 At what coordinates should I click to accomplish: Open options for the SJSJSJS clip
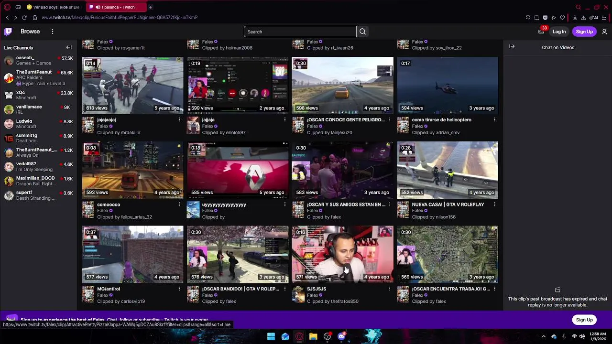click(389, 289)
